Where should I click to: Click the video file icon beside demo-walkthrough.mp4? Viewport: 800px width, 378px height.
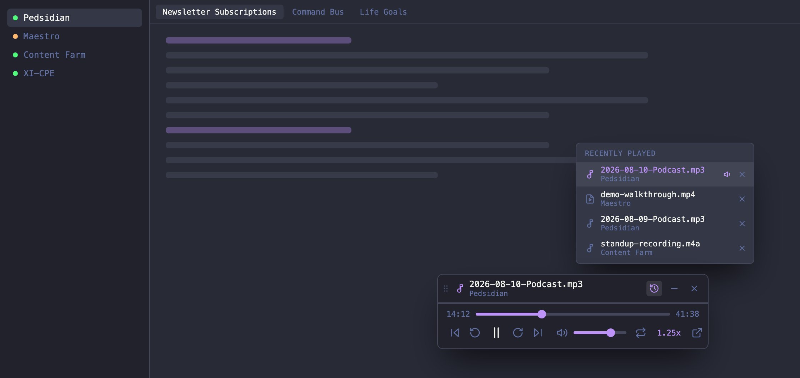click(x=590, y=199)
